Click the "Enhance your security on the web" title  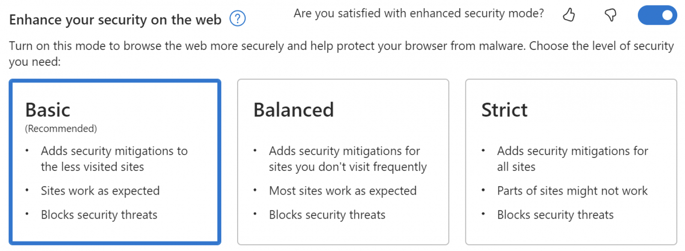click(115, 20)
